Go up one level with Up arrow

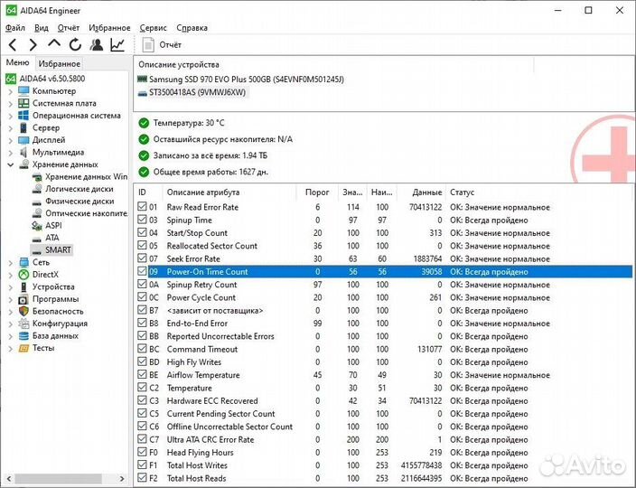(54, 43)
